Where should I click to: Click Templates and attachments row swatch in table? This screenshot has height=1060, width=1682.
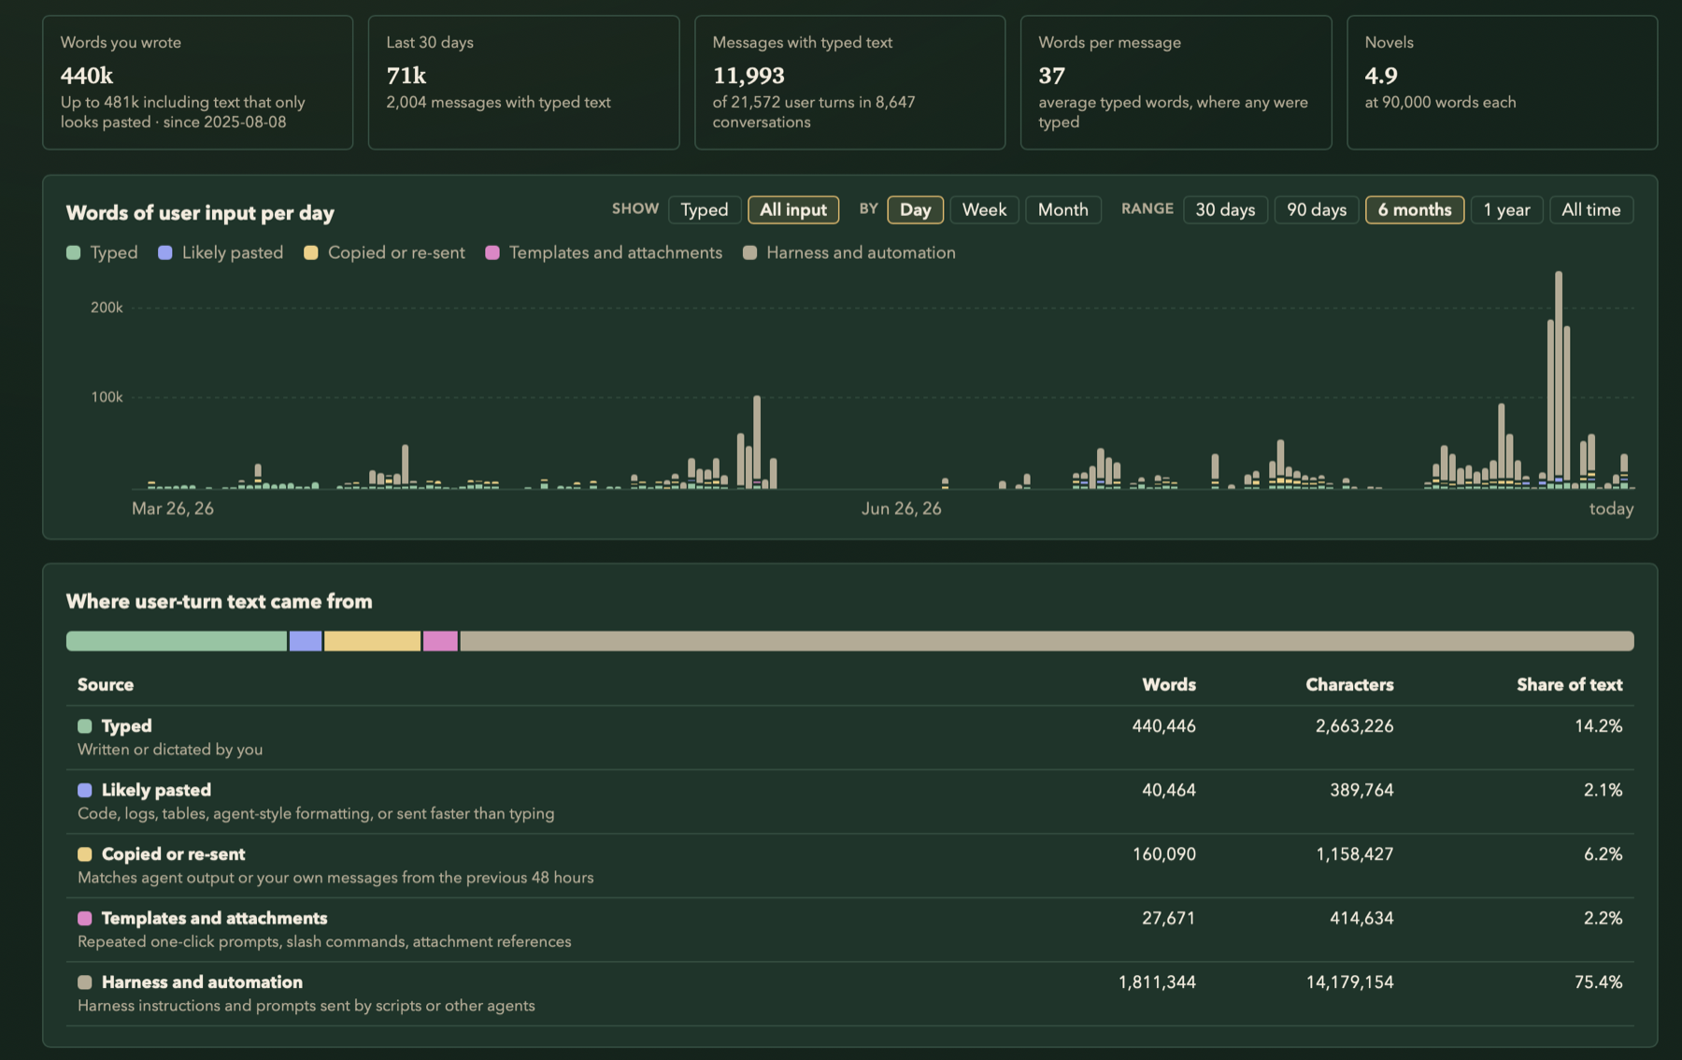click(x=85, y=918)
